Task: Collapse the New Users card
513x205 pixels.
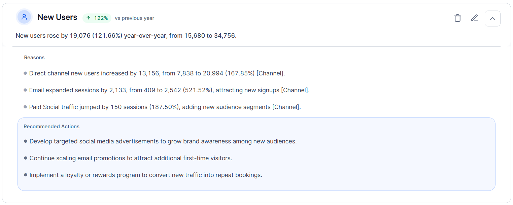Action: pyautogui.click(x=492, y=19)
